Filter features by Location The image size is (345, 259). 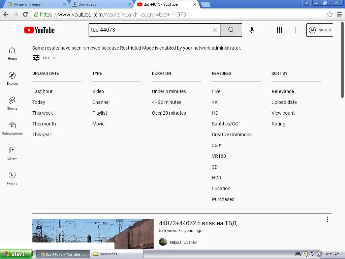221,189
